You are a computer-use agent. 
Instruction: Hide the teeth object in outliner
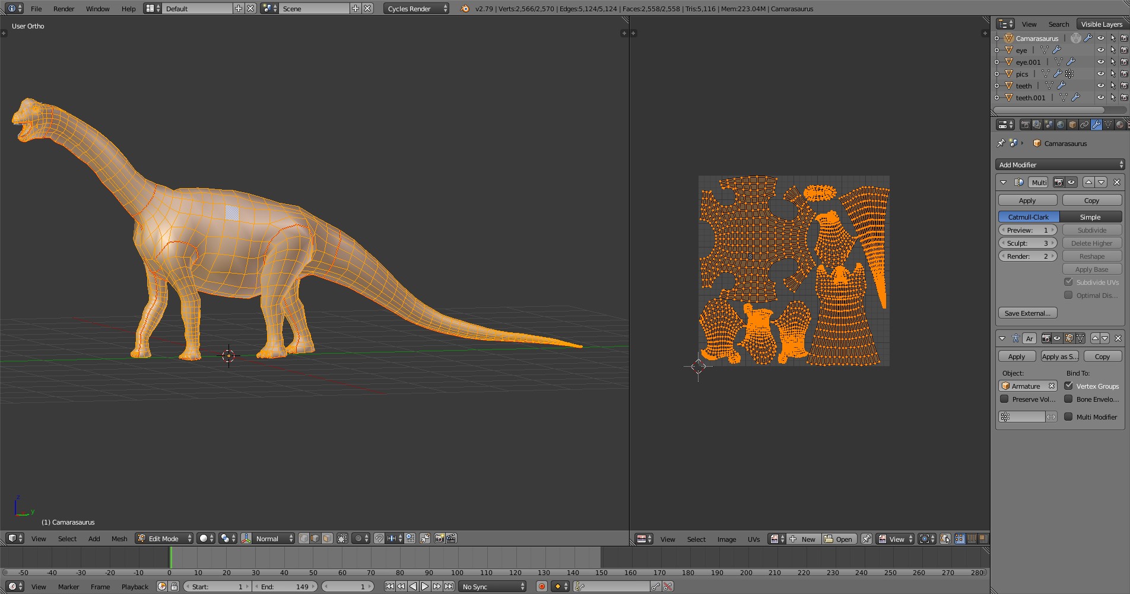point(1101,86)
